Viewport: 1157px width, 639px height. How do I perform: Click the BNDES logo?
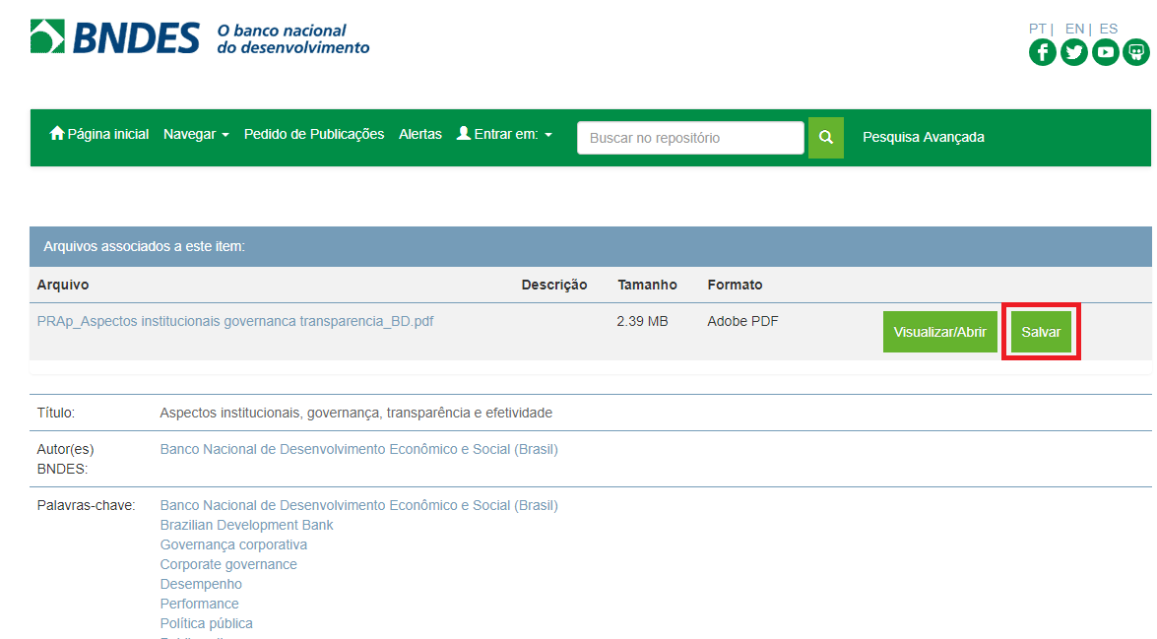click(115, 37)
